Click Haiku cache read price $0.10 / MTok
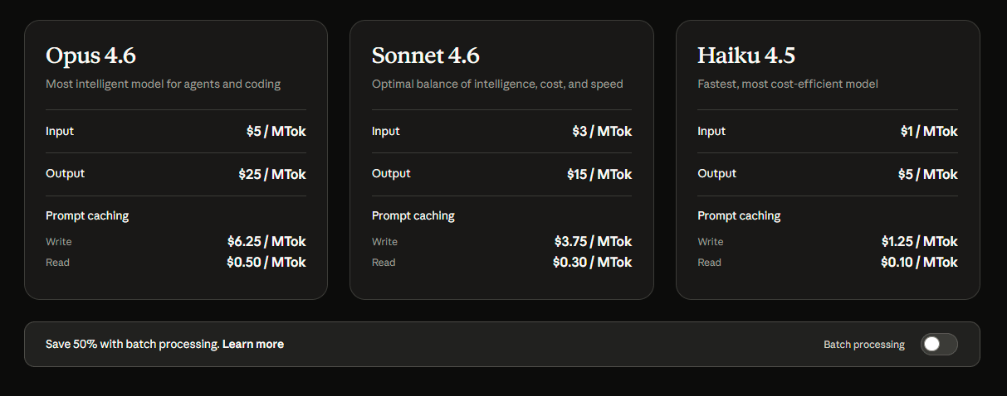This screenshot has height=396, width=1007. 919,263
